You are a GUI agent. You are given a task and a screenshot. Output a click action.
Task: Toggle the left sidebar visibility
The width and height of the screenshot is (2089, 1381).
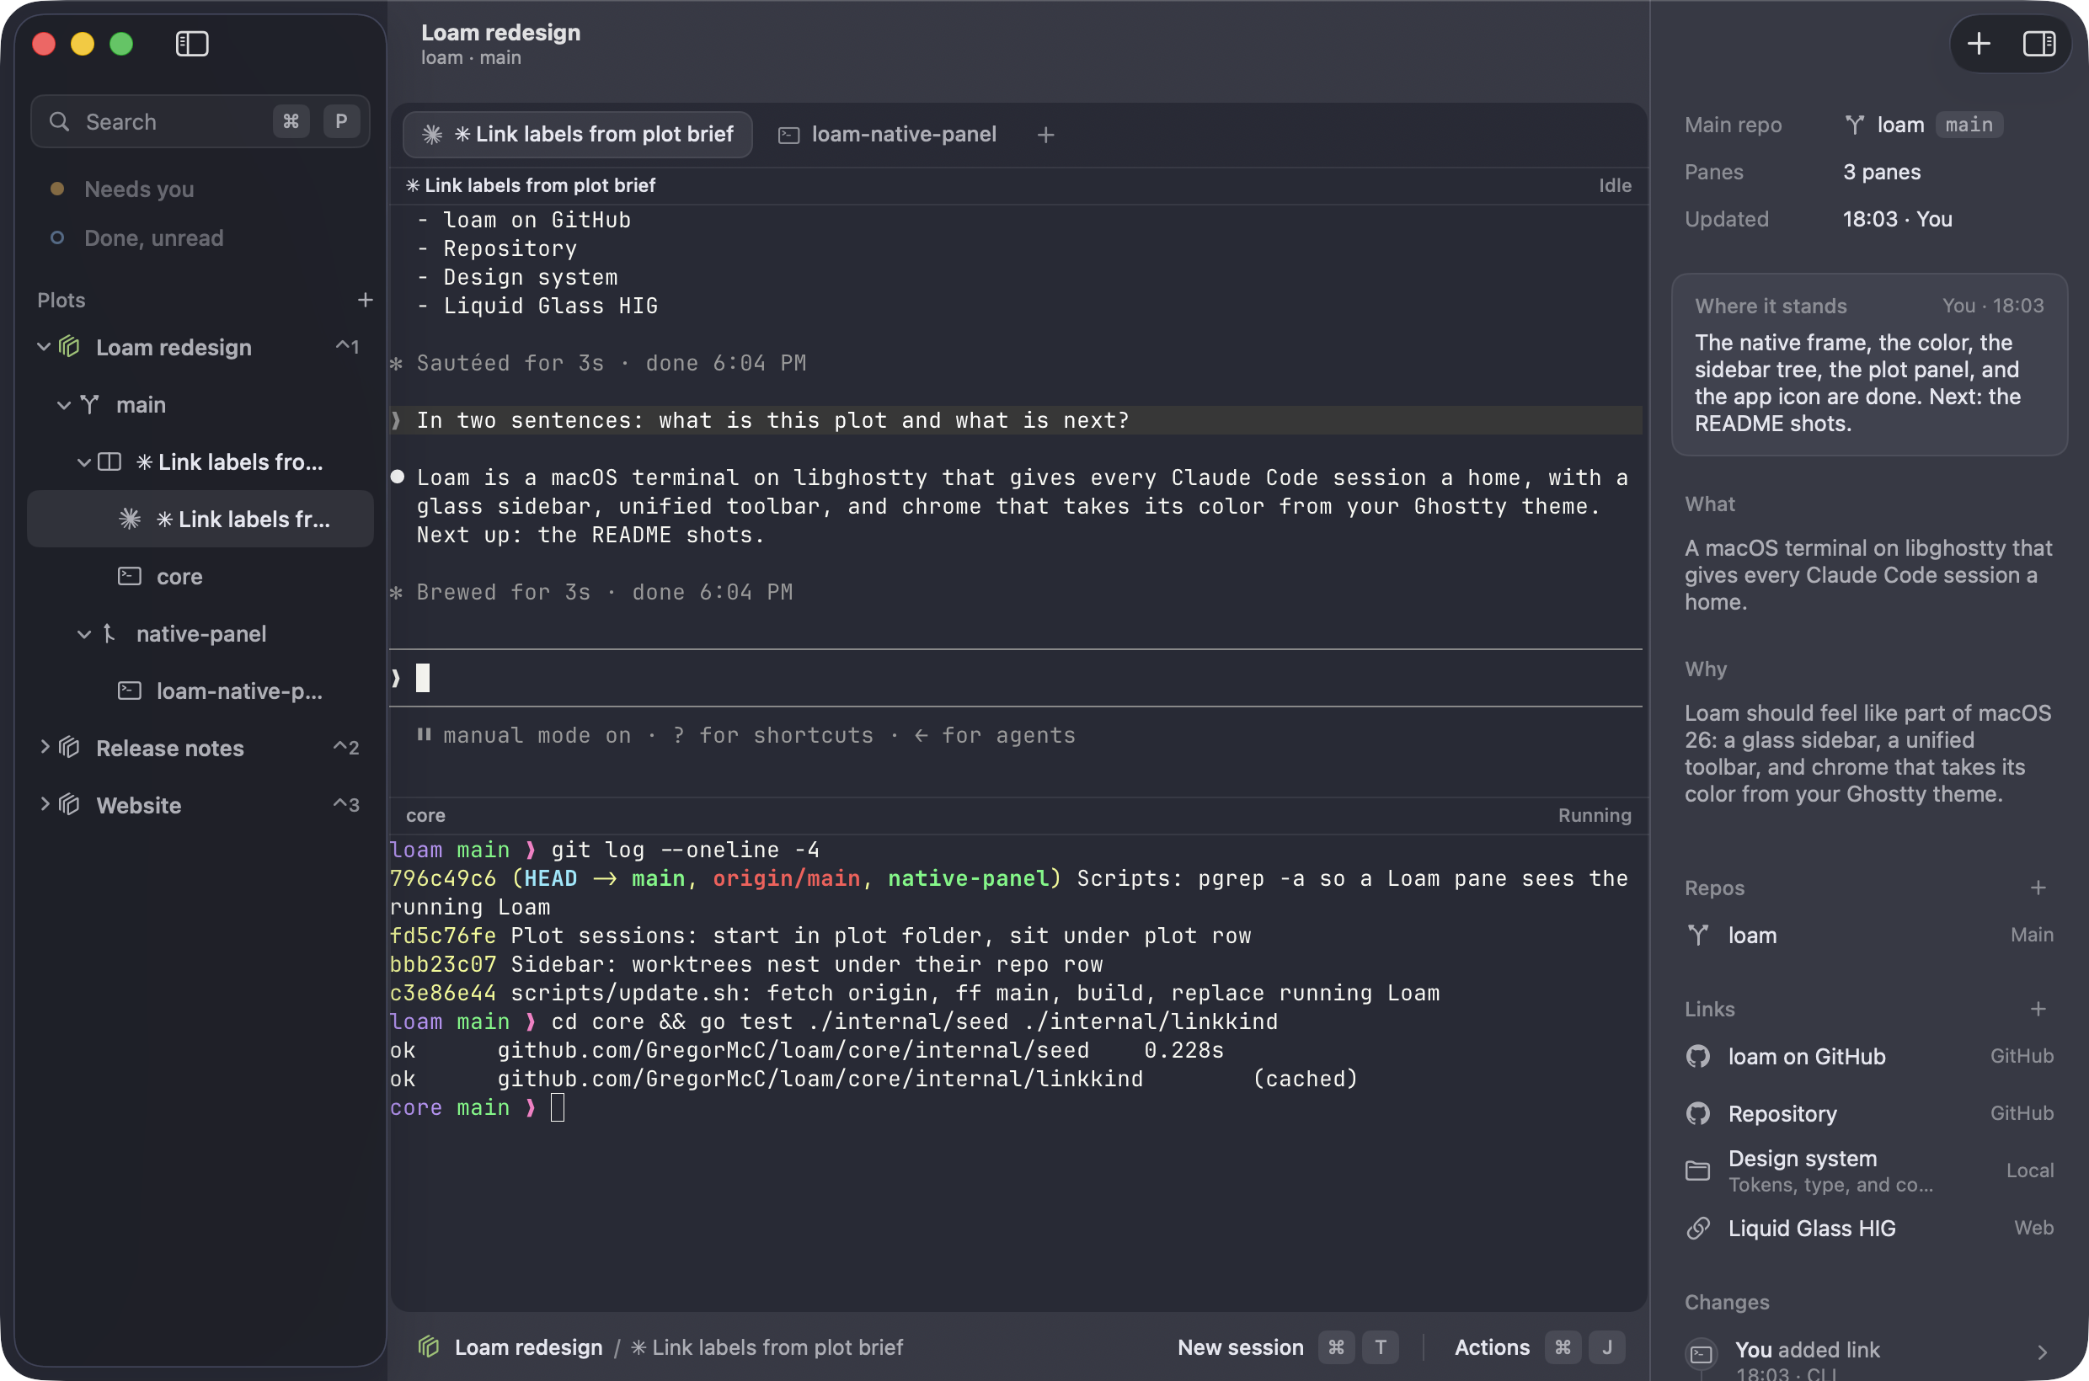click(192, 44)
